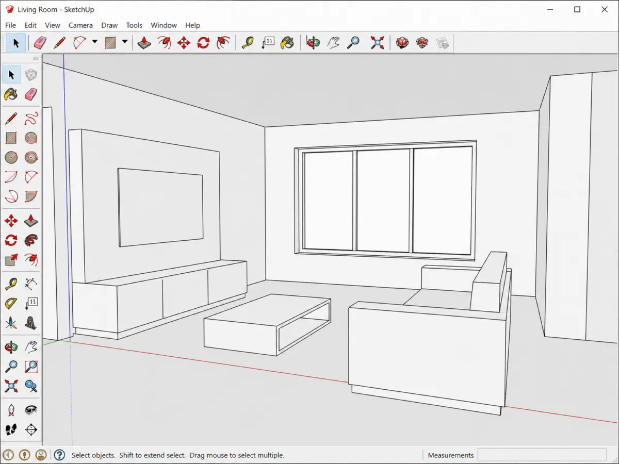This screenshot has width=619, height=464.
Task: Select the 3 Point Arc tool
Action: tap(11, 196)
